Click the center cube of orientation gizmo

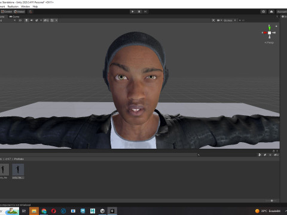[x=269, y=33]
